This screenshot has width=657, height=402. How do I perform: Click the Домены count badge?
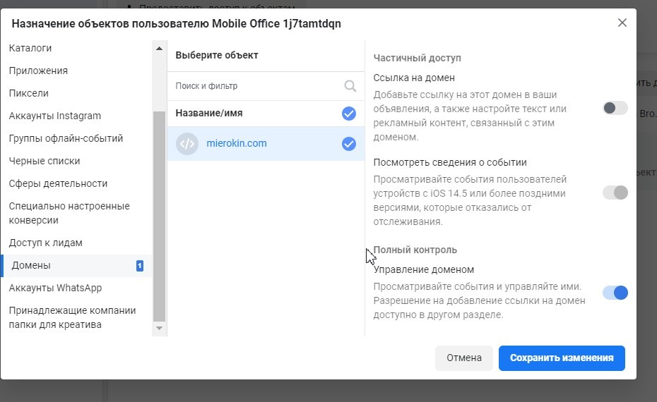140,266
